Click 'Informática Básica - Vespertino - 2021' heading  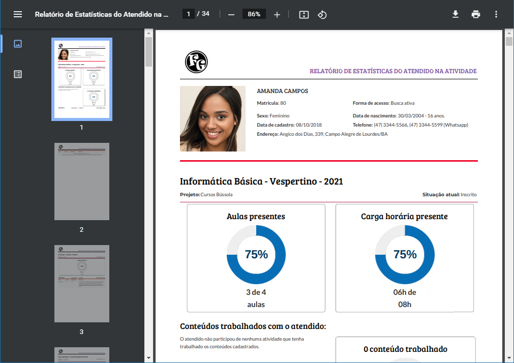coord(261,181)
